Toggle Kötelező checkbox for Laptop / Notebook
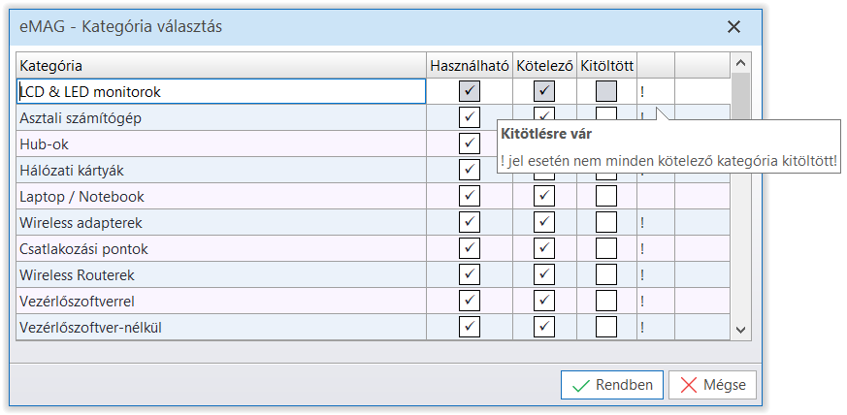Image resolution: width=847 pixels, height=415 pixels. click(x=544, y=197)
